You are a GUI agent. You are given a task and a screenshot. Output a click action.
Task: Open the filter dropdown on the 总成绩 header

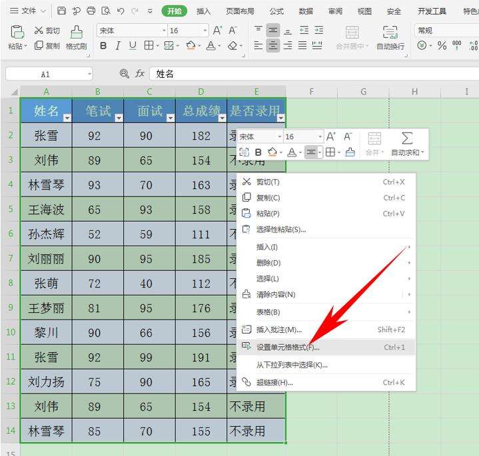point(222,118)
